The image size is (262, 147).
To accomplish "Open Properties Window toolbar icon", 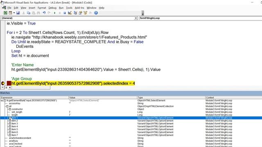I will tap(80, 13).
